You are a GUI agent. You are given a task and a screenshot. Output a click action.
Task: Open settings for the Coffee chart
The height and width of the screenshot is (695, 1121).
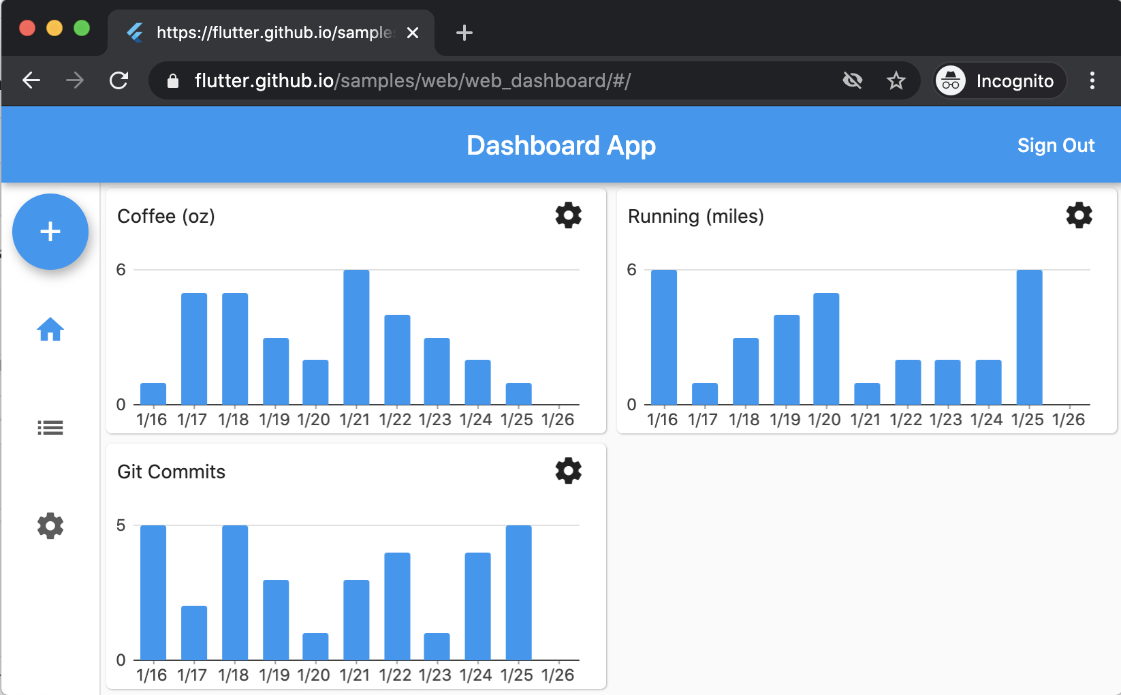pos(569,215)
